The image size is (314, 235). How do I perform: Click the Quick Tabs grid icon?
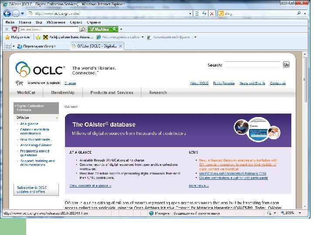click(x=8, y=46)
